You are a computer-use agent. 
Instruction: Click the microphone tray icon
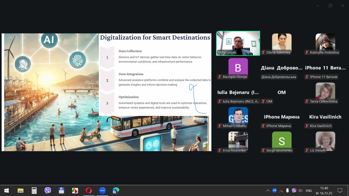(287, 190)
